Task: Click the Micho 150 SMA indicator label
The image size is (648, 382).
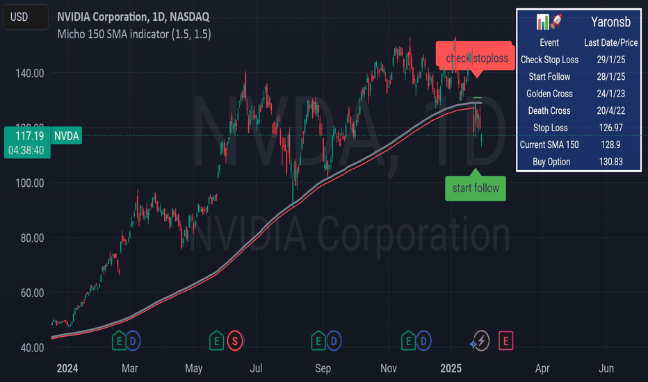Action: pos(134,34)
